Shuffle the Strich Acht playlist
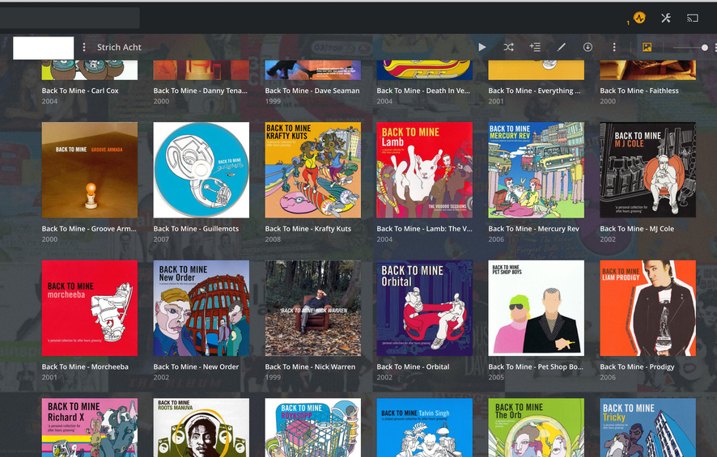Viewport: 717px width, 457px height. coord(508,47)
